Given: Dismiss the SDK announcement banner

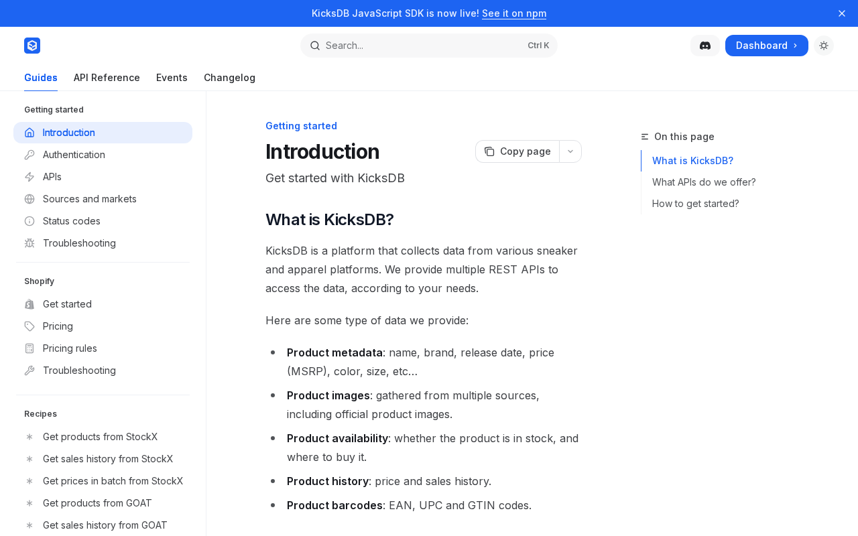Looking at the screenshot, I should click(x=842, y=13).
